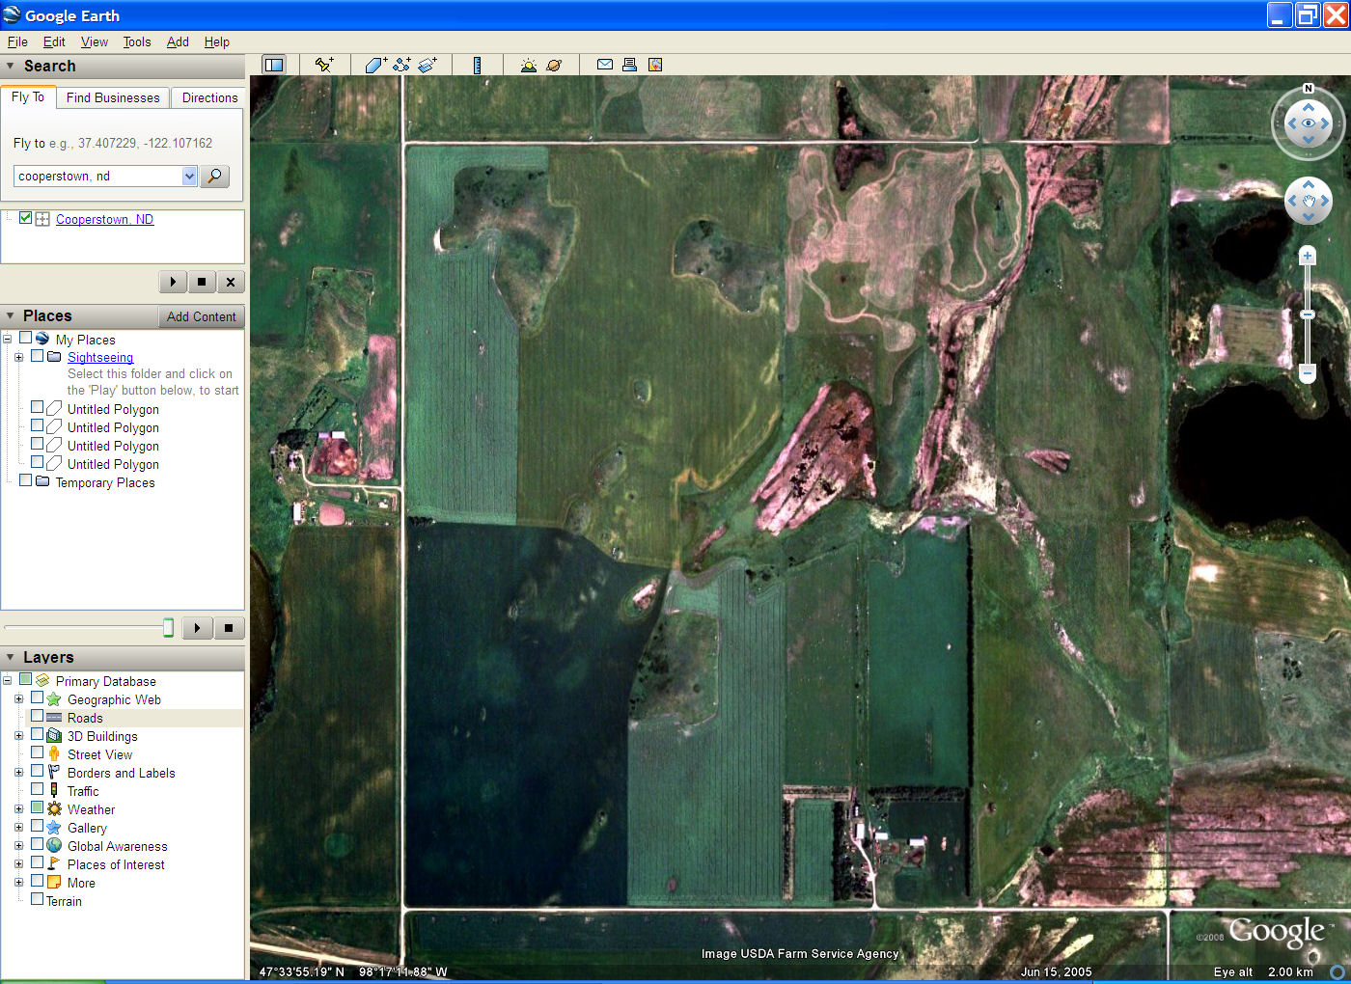This screenshot has height=984, width=1351.
Task: Switch to Sky view planet icon
Action: pos(554,65)
